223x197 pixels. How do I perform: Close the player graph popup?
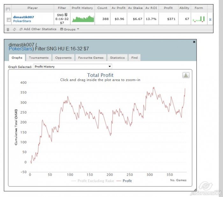194,42
